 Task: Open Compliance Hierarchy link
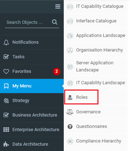[98, 141]
